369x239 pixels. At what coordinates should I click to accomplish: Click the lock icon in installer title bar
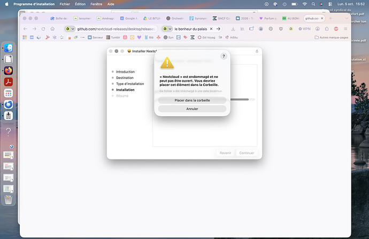point(257,51)
